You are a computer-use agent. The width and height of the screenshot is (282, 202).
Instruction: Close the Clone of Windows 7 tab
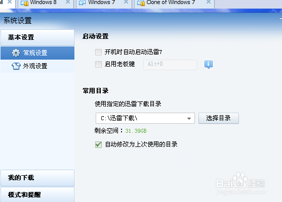coord(209,2)
